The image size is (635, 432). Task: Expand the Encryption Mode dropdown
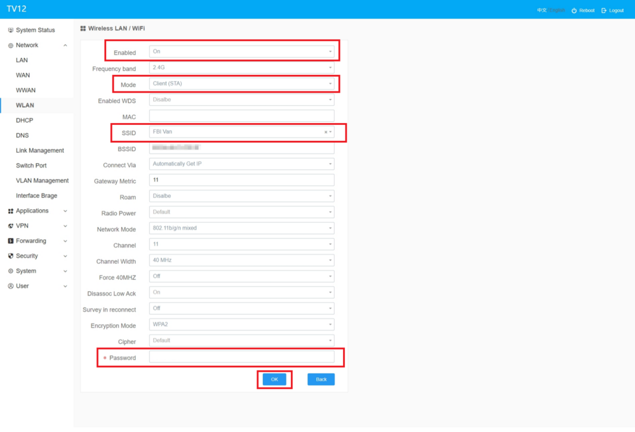coord(241,325)
